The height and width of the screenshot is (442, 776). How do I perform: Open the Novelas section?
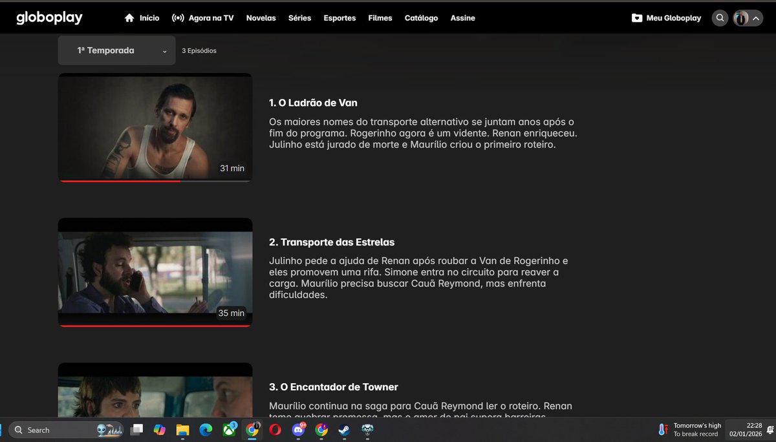[x=261, y=18]
